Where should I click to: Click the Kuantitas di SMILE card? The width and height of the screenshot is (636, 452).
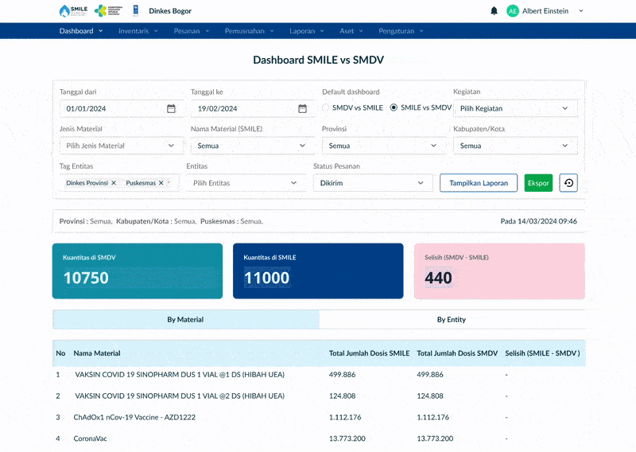(x=318, y=271)
